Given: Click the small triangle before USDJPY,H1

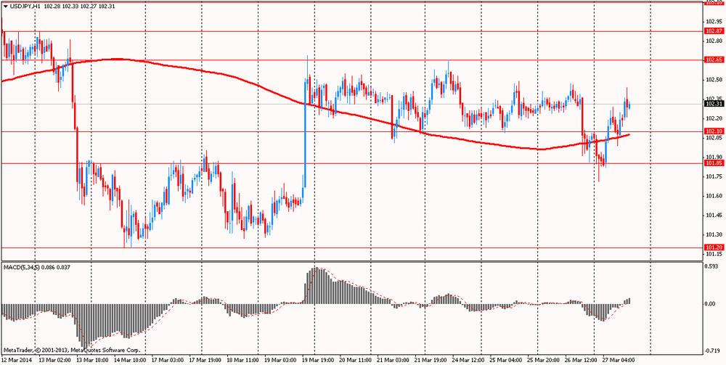Looking at the screenshot, I should 5,8.
